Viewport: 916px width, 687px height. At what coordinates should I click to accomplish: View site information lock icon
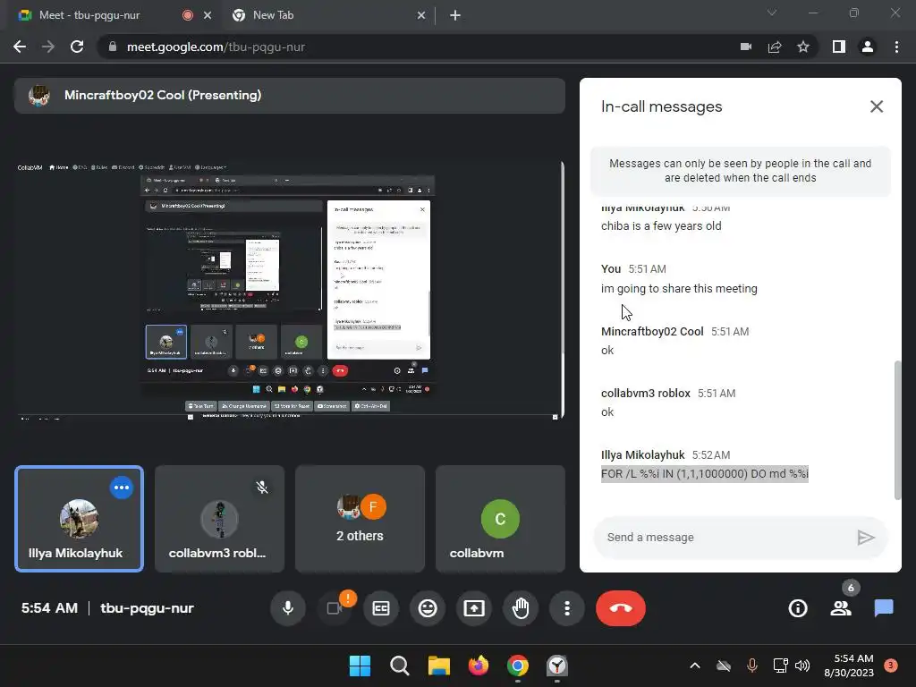pyautogui.click(x=113, y=47)
